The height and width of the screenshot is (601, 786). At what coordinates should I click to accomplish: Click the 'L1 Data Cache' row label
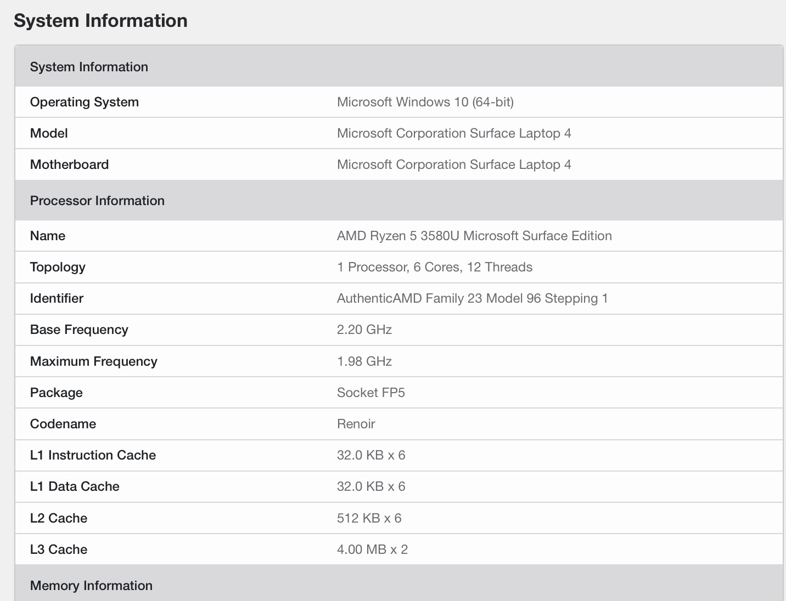point(75,486)
